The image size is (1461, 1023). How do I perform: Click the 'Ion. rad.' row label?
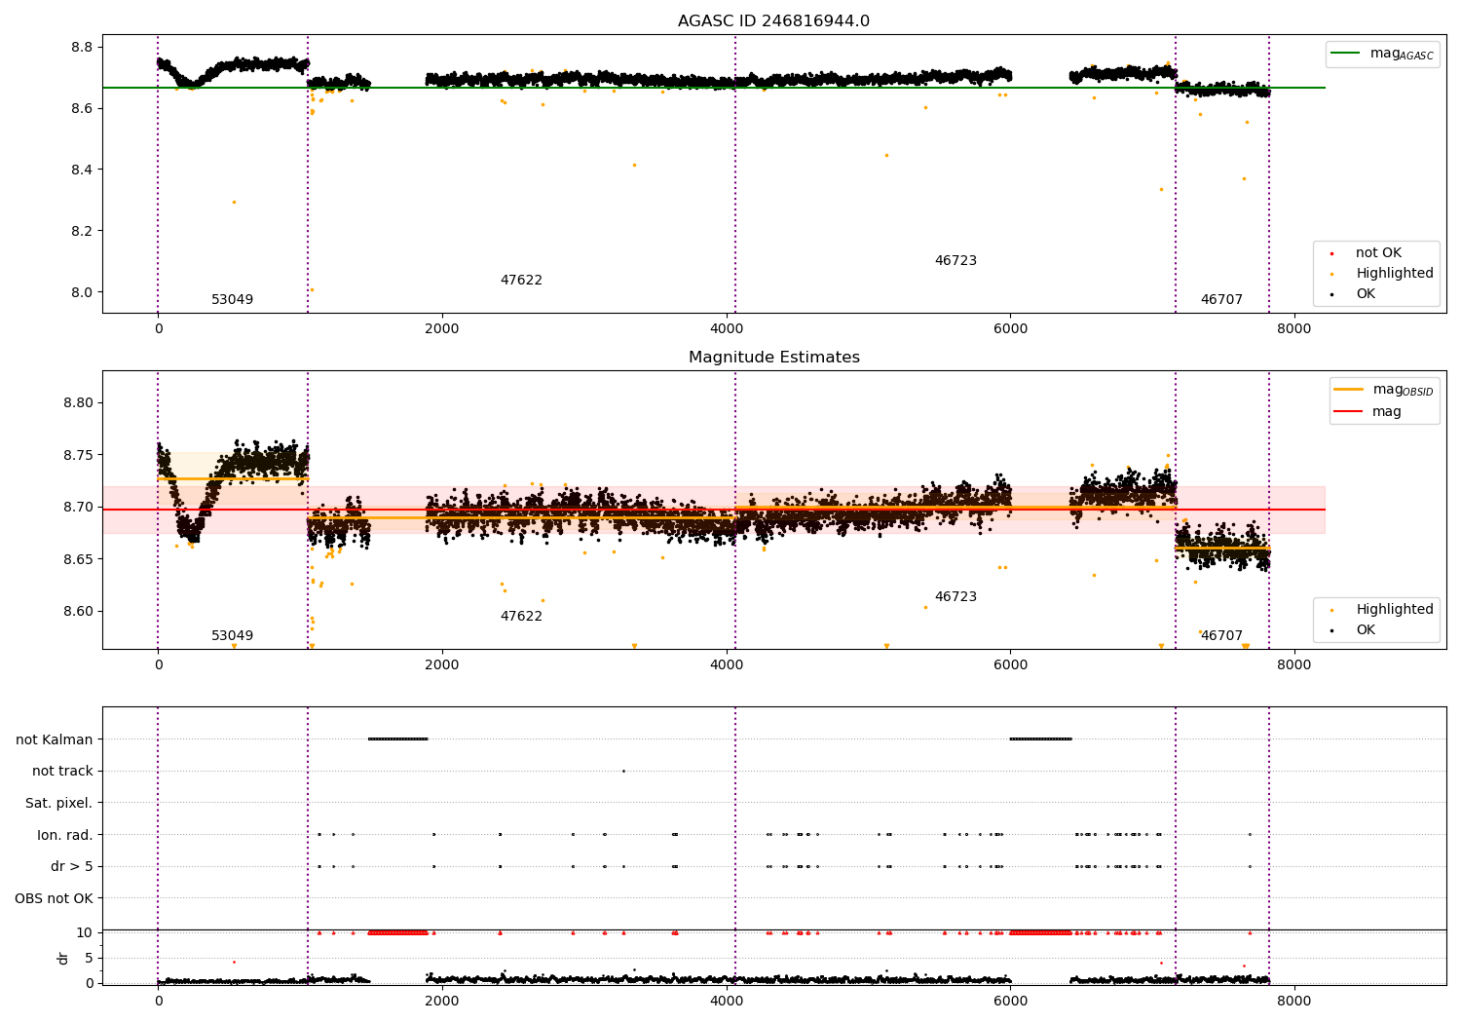[65, 835]
